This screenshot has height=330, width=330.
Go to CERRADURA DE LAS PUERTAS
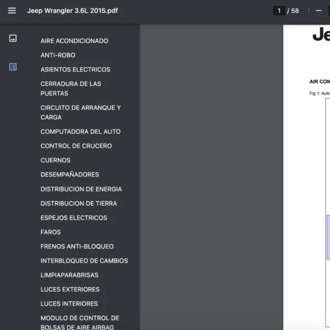tap(71, 89)
